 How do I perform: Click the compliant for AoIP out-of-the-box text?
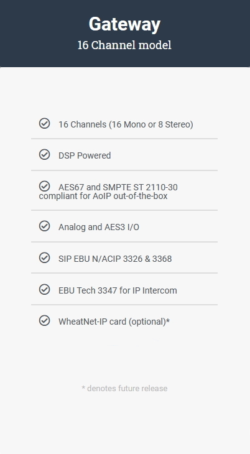tap(103, 197)
